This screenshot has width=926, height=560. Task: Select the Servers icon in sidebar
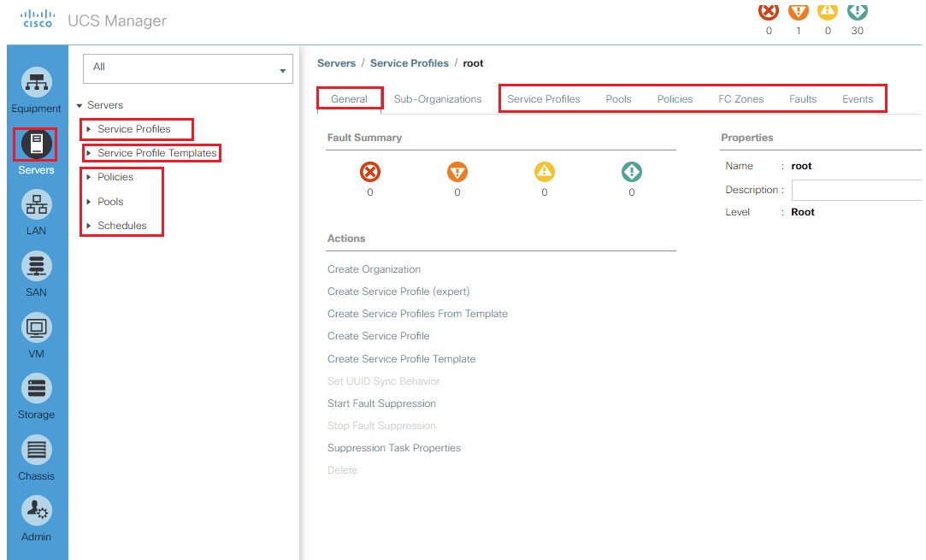point(37,144)
